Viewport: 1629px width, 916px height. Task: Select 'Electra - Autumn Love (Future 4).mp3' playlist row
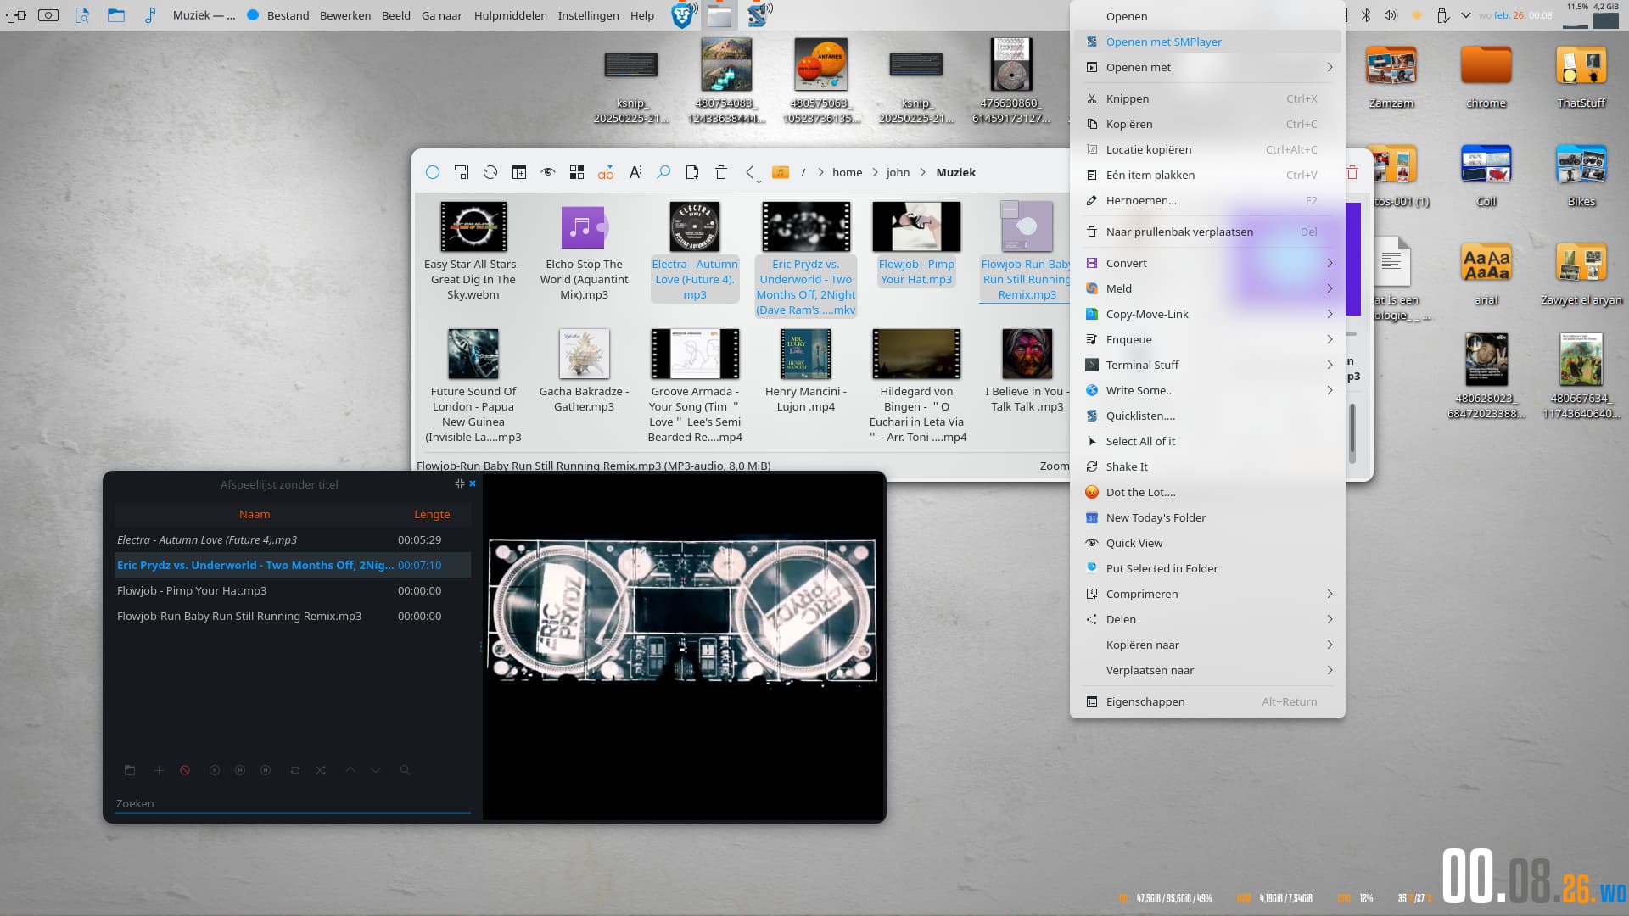[x=293, y=539]
